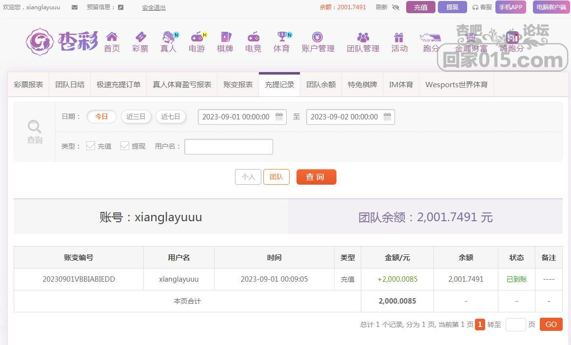Click the 安全退出 logout link
The image size is (571, 345).
pyautogui.click(x=154, y=8)
